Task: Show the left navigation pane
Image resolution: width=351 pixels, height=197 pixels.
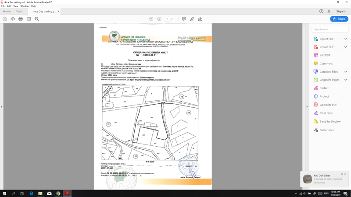Action: click(x=2, y=106)
